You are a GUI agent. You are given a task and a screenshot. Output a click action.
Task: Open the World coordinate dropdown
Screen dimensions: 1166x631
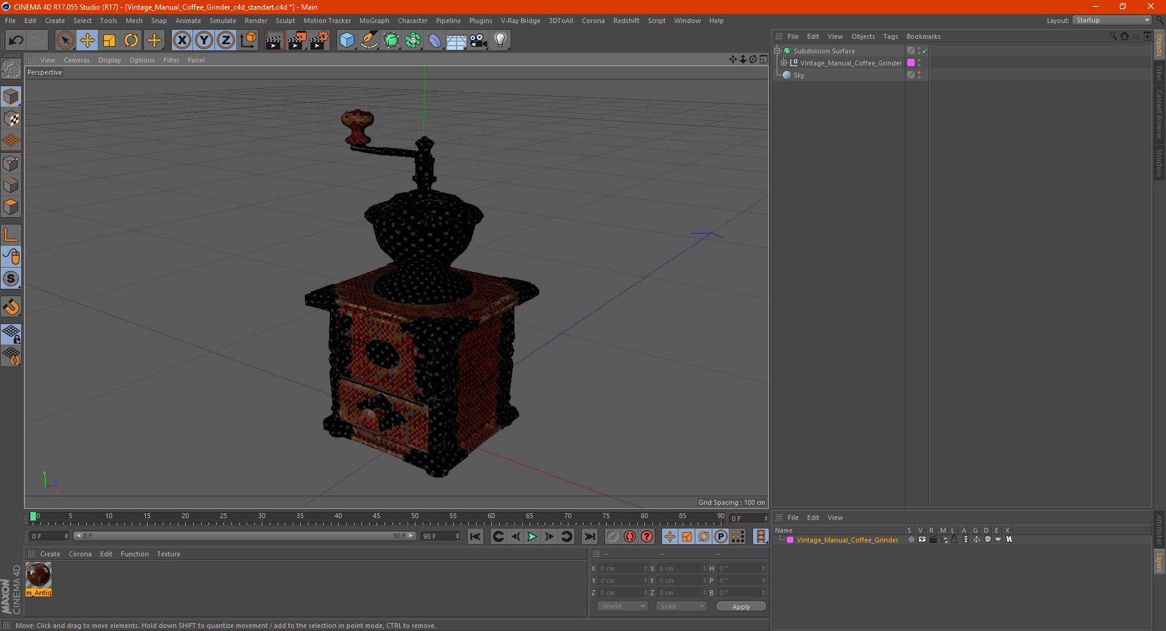point(622,606)
